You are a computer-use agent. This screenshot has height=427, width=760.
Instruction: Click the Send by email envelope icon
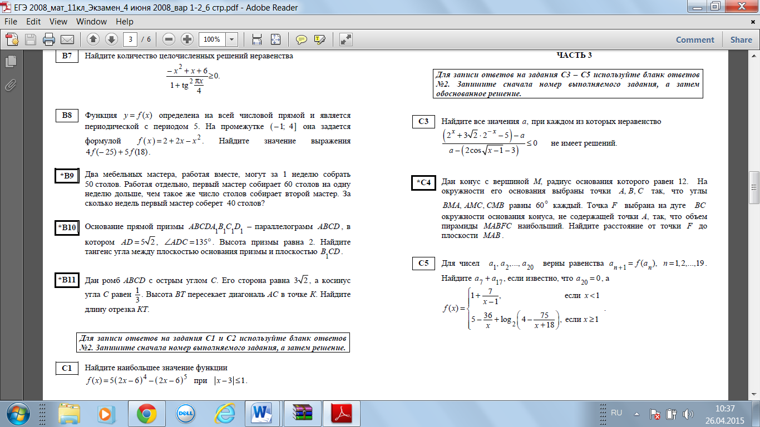pyautogui.click(x=67, y=39)
